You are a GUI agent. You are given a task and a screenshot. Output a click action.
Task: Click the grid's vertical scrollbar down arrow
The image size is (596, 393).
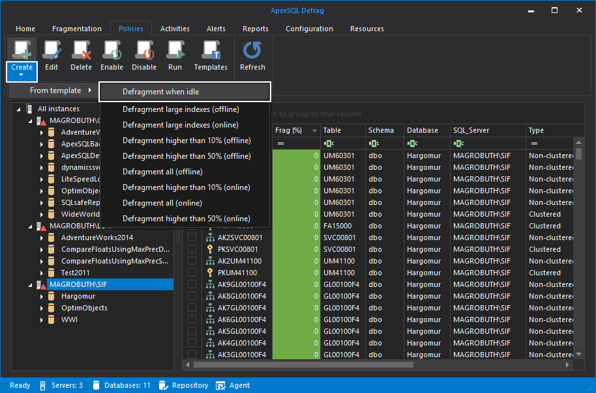point(578,355)
